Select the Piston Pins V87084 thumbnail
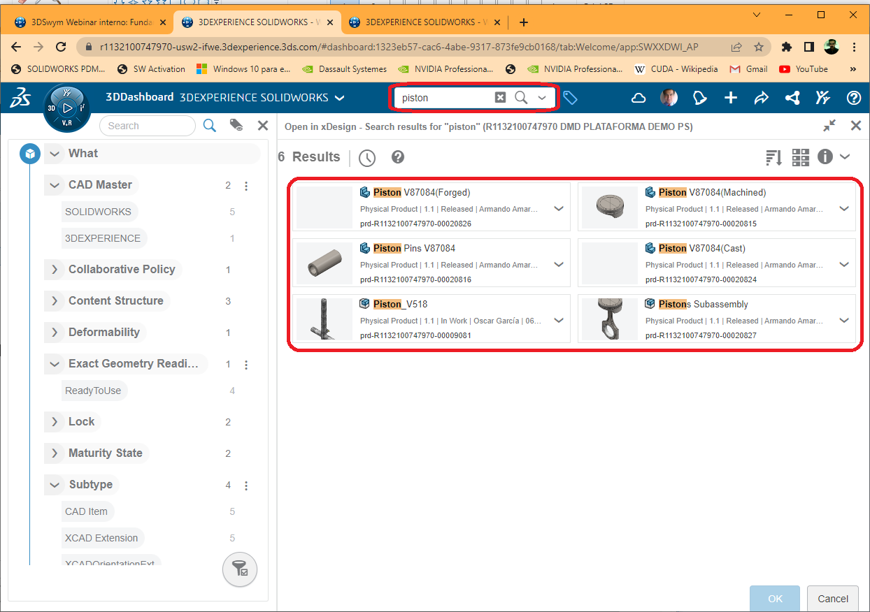870x612 pixels. click(x=325, y=263)
